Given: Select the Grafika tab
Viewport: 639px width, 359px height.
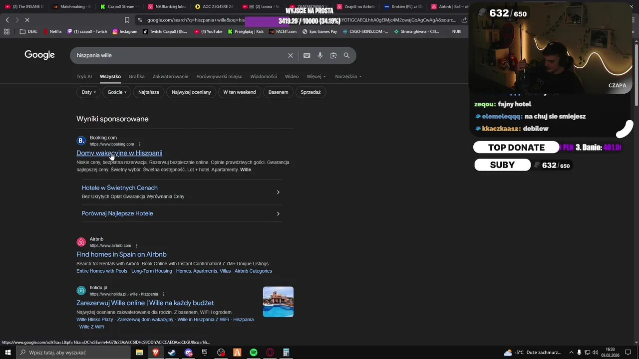Looking at the screenshot, I should (x=136, y=76).
